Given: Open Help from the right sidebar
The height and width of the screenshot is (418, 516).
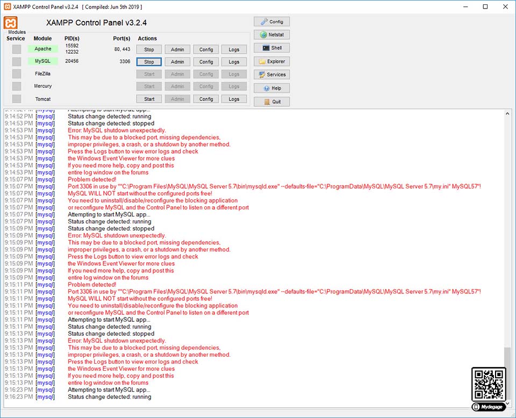Looking at the screenshot, I should [x=271, y=88].
